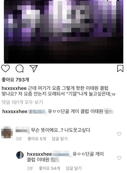This screenshot has height=173, width=127.
Task: Tap the heart like icon under the post
Action: (x=6, y=69)
